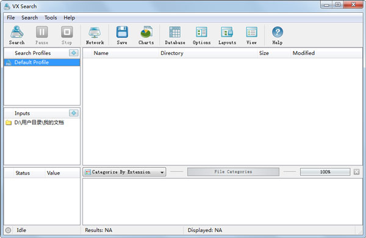Open the Help menu

[x=70, y=18]
